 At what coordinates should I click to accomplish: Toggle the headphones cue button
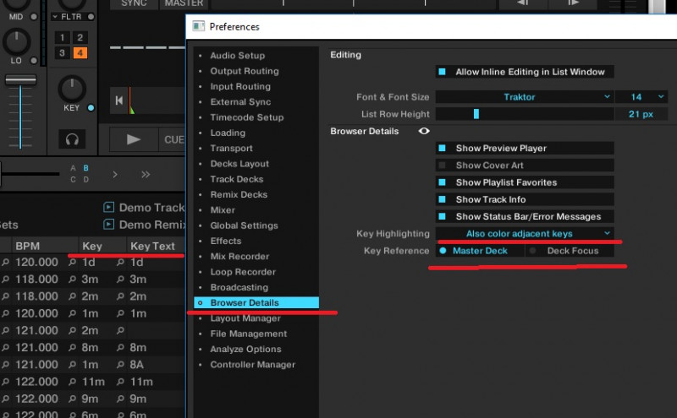[x=72, y=139]
